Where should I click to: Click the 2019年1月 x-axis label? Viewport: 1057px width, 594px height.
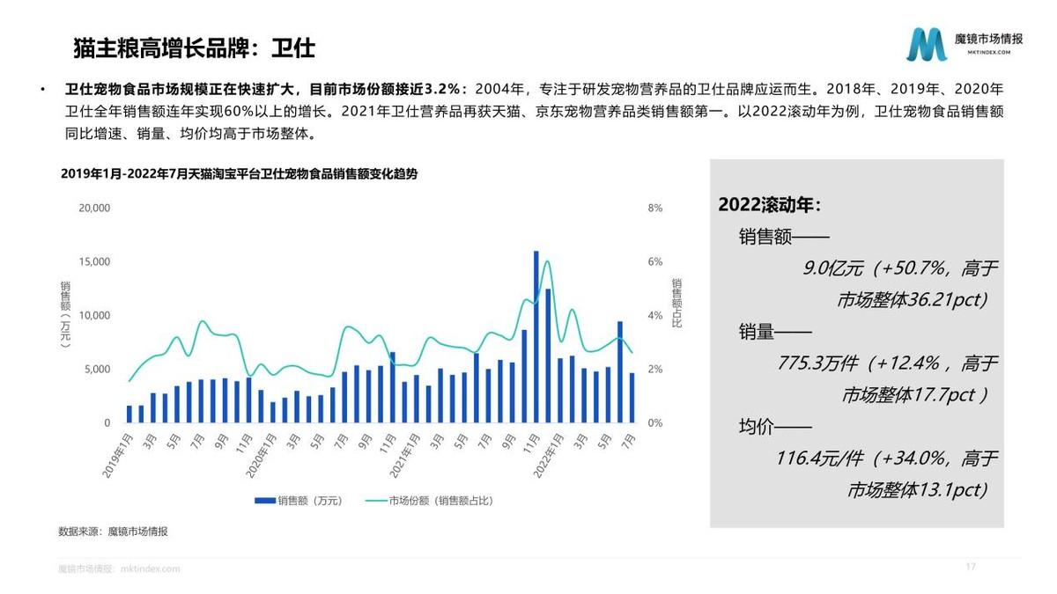tap(119, 455)
